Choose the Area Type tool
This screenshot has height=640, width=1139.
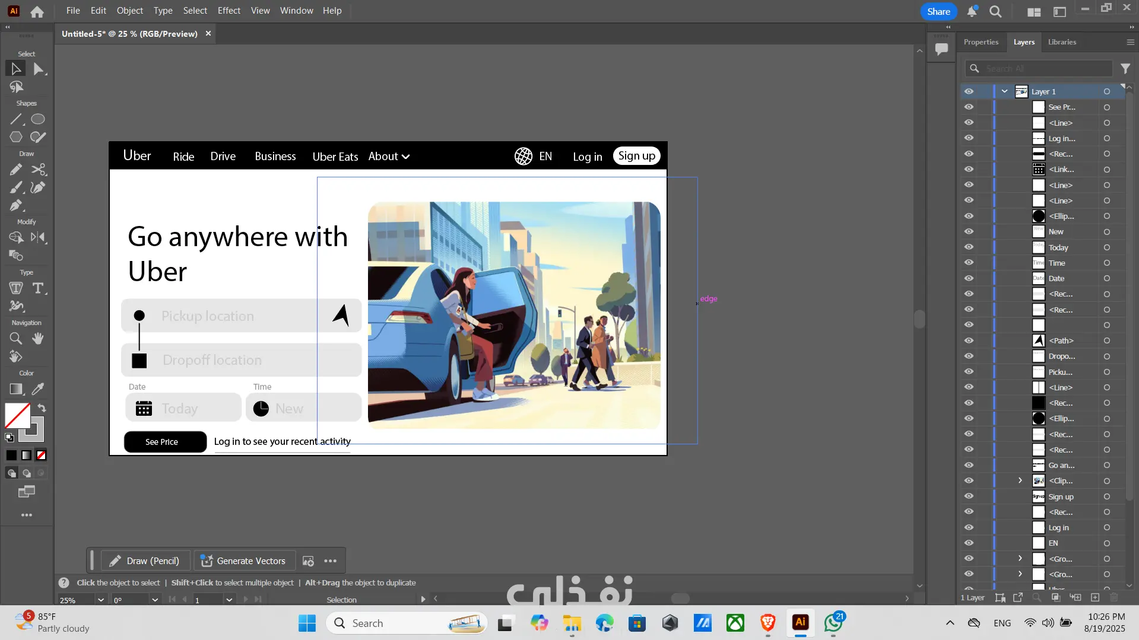coord(16,288)
